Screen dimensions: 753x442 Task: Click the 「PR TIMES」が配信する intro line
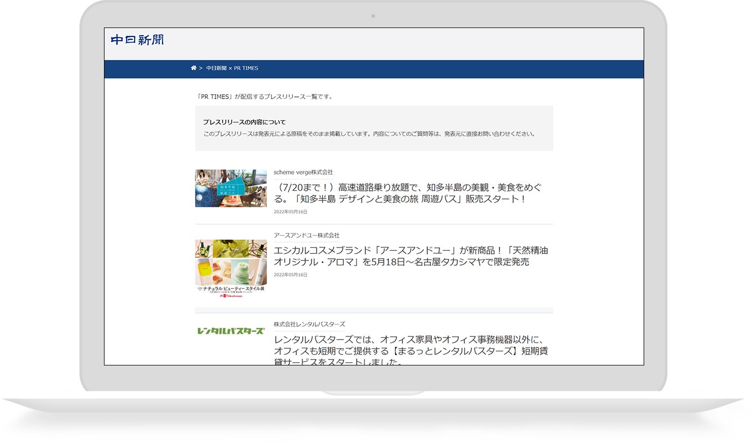(x=265, y=97)
